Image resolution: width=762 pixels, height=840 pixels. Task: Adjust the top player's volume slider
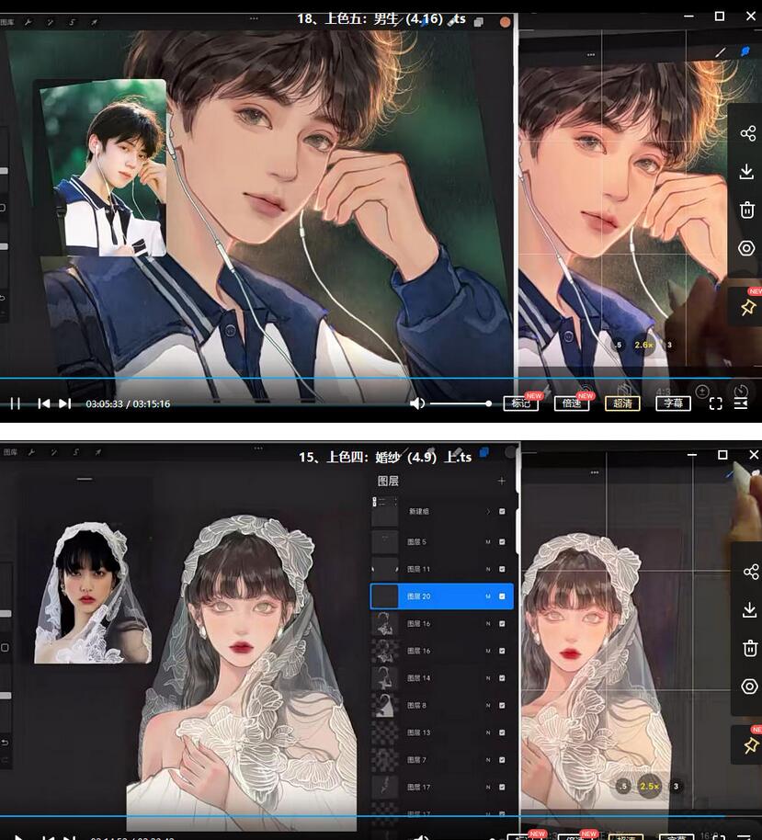point(461,403)
